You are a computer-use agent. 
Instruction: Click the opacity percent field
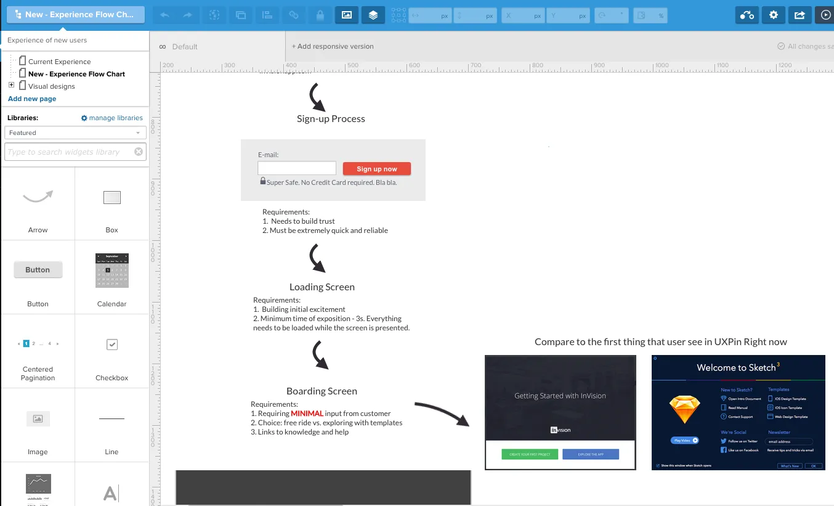coord(650,15)
